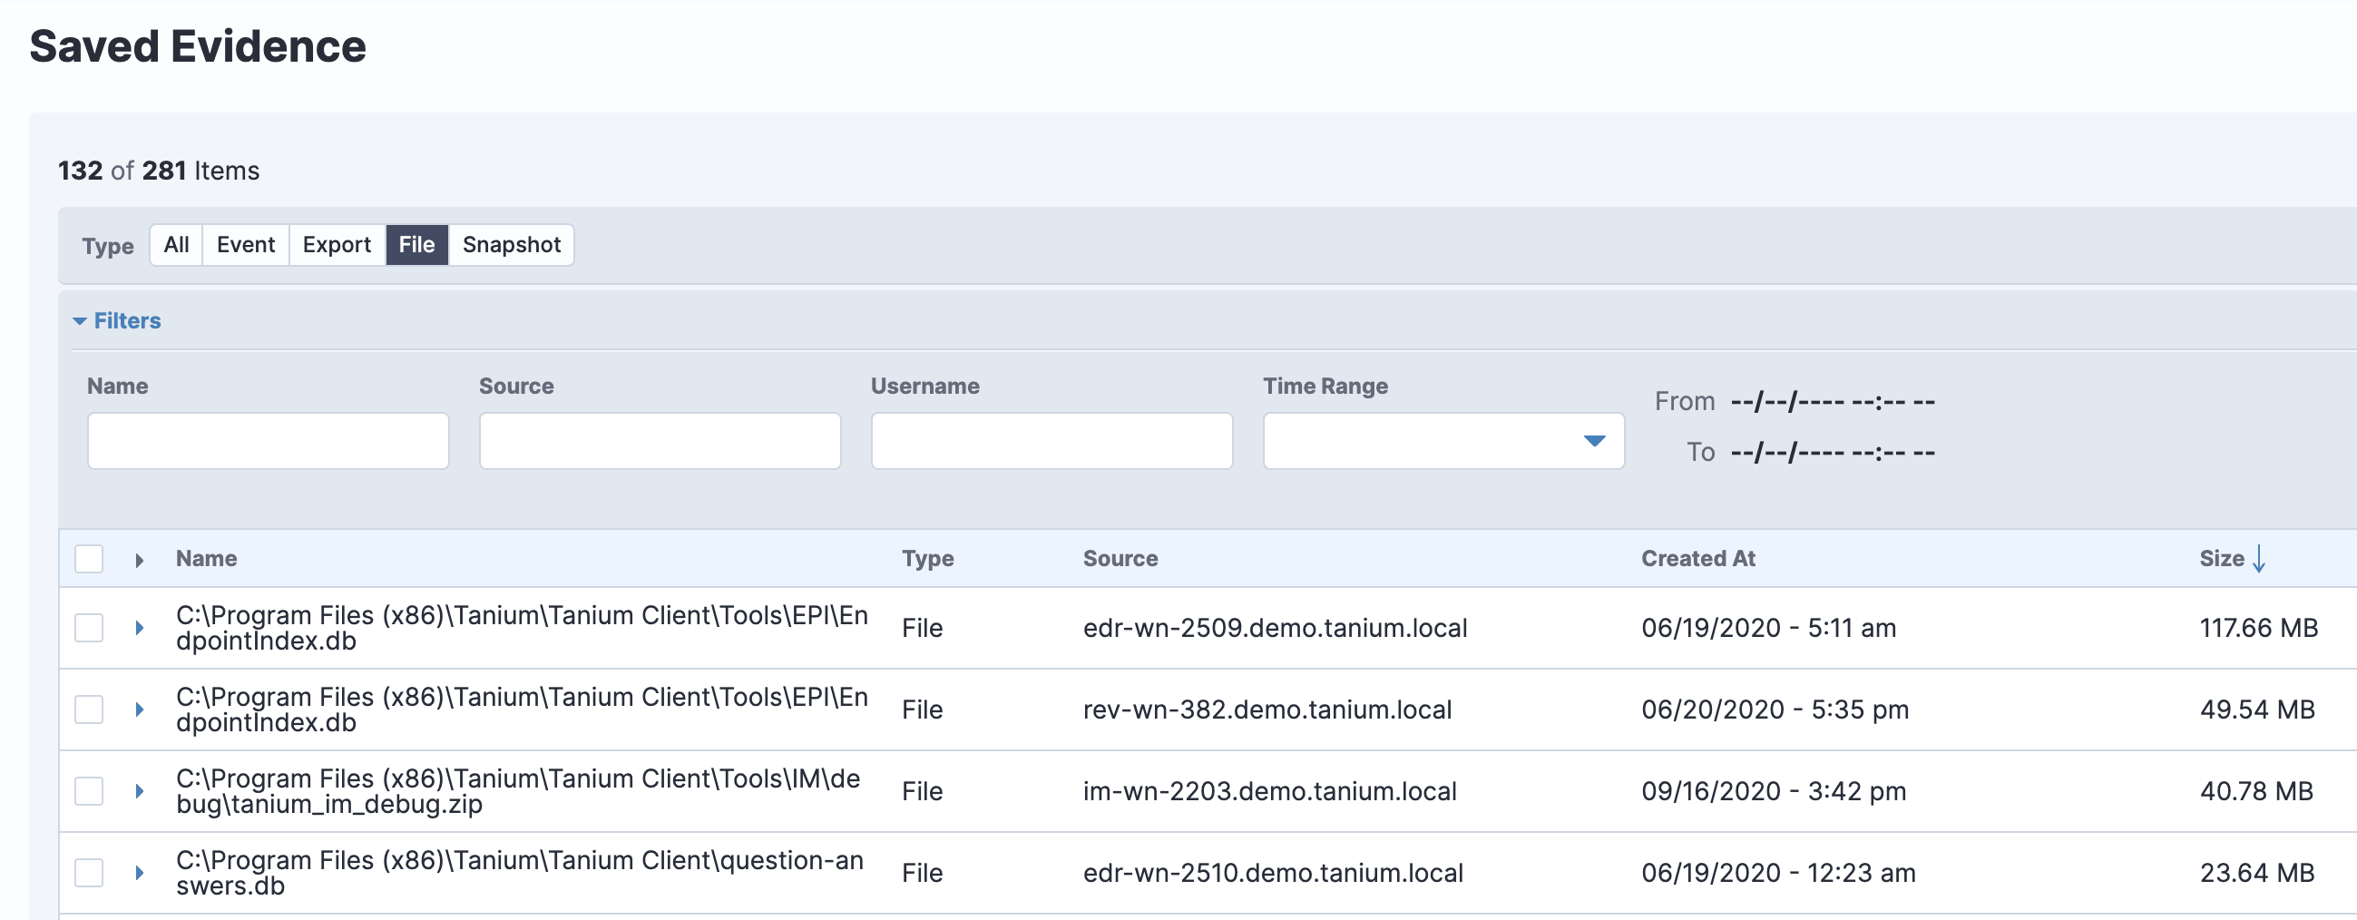Set the From date-time field
The height and width of the screenshot is (920, 2357).
1832,401
